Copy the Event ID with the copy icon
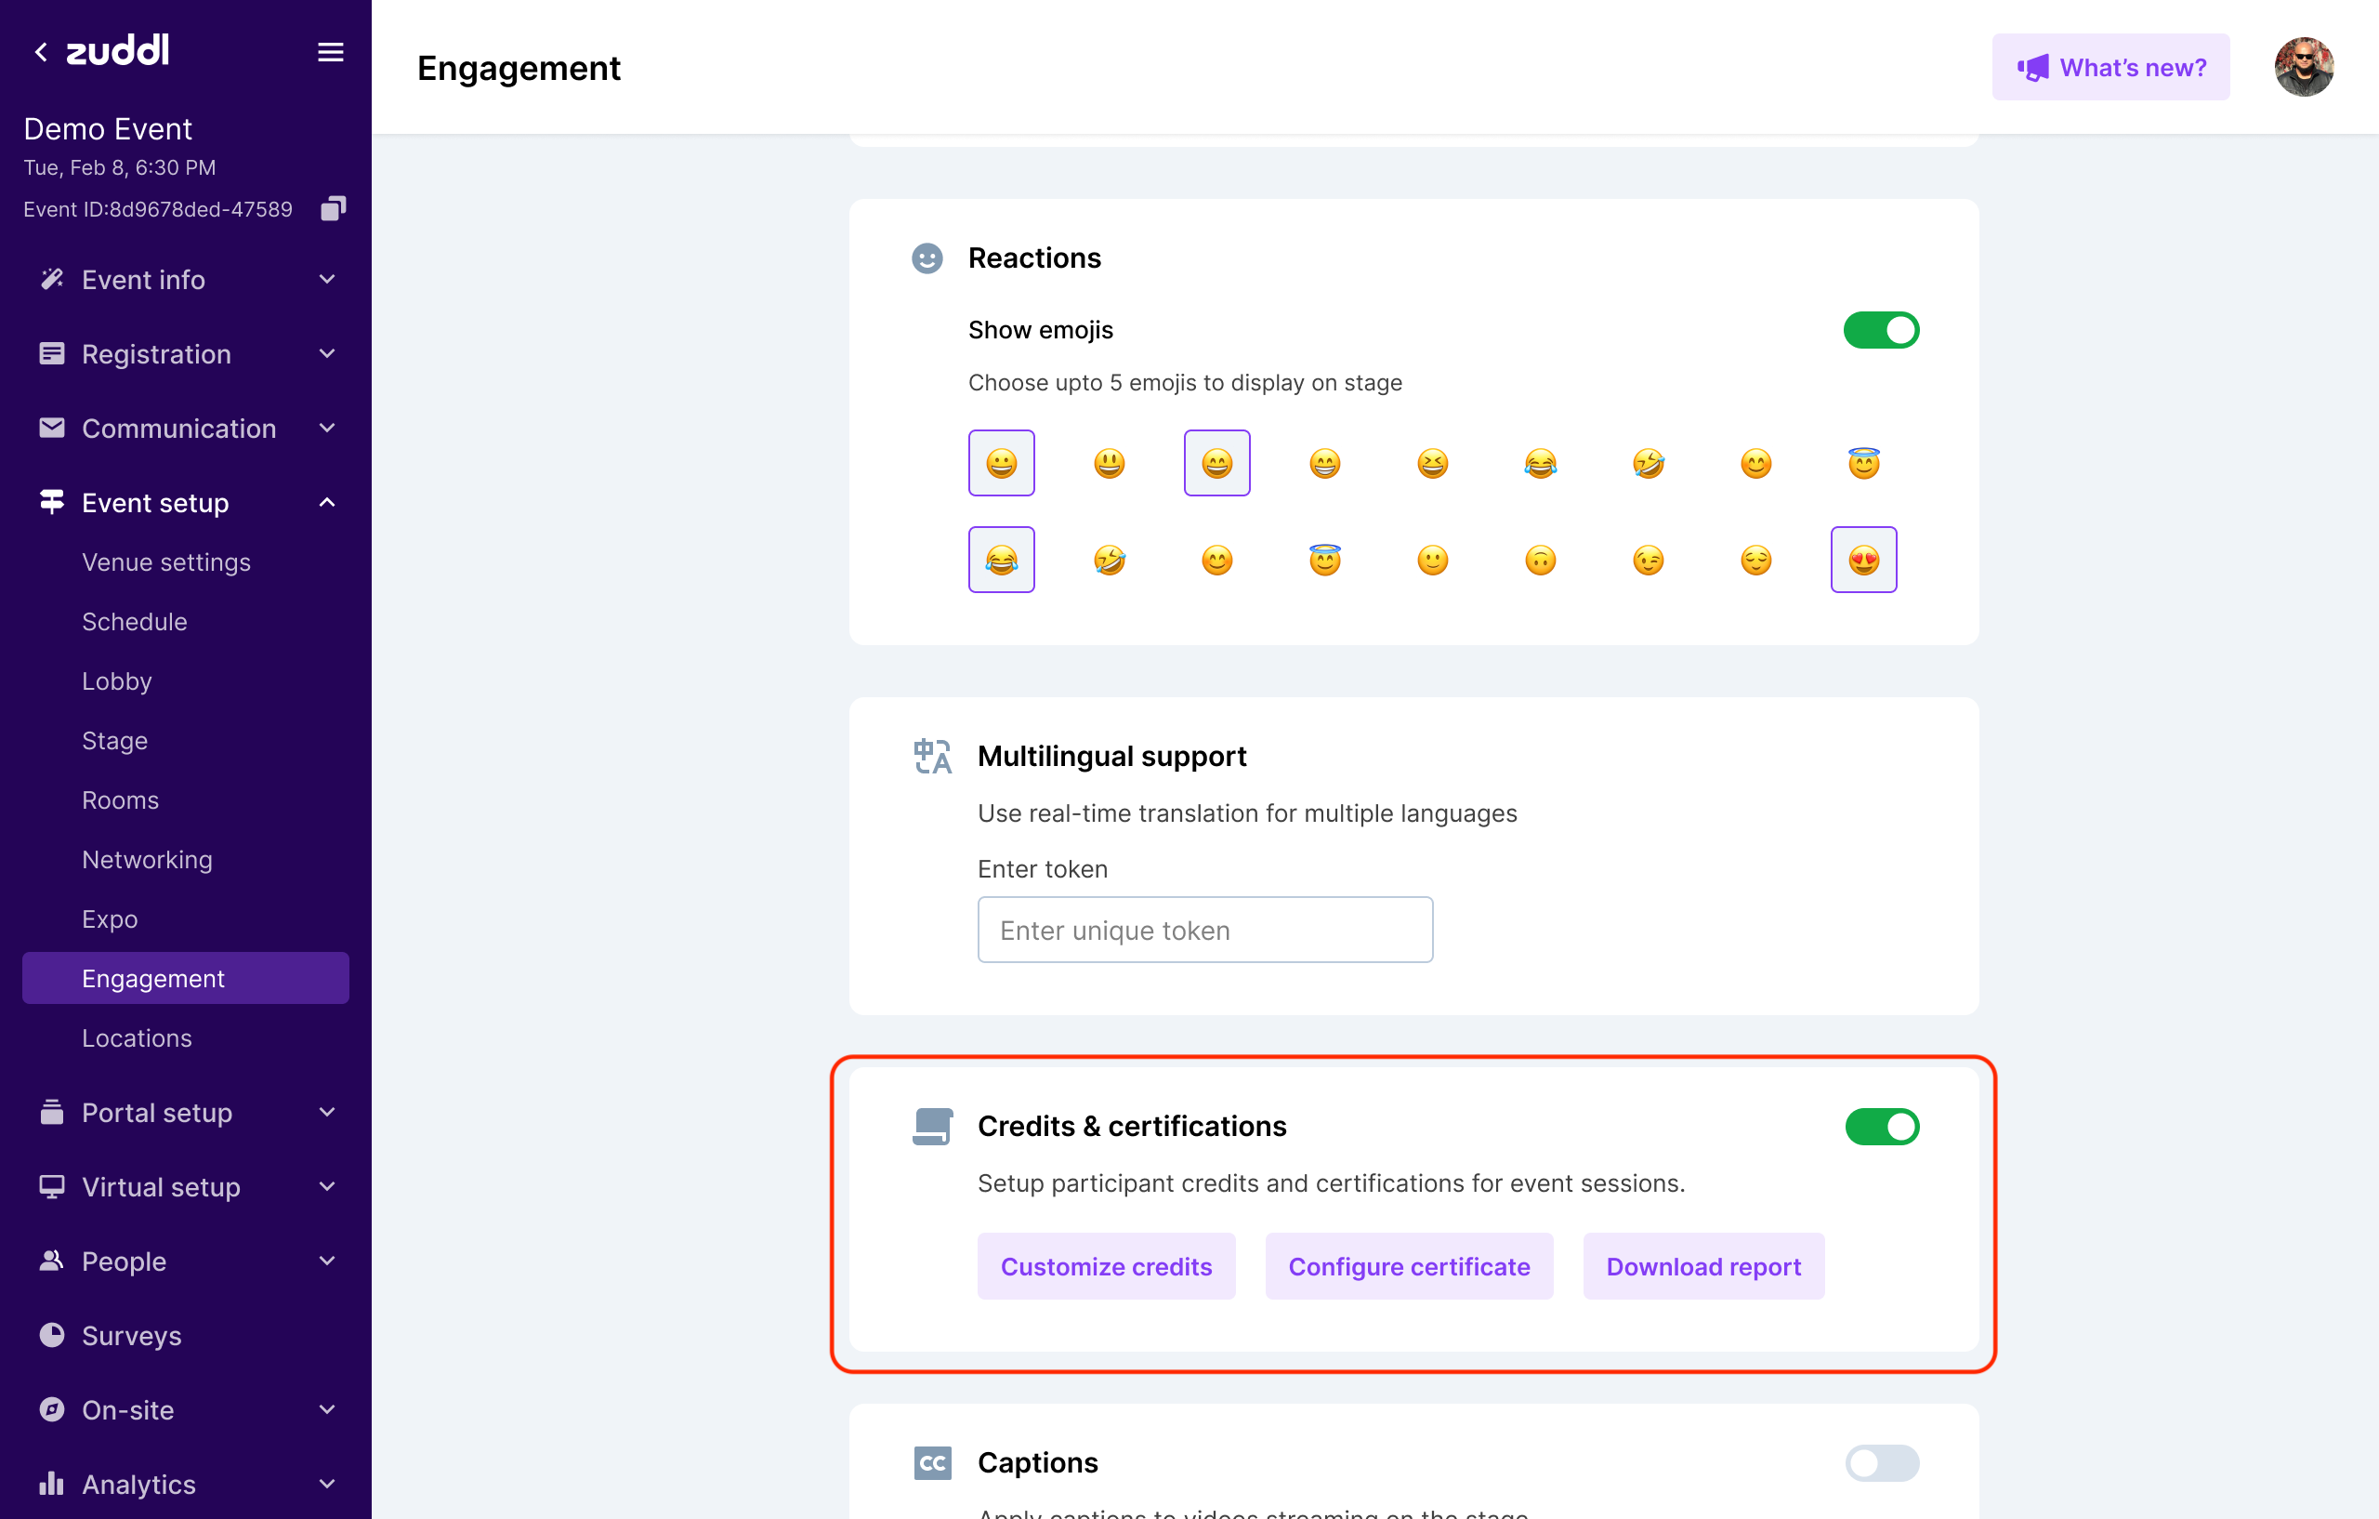The width and height of the screenshot is (2379, 1519). (x=333, y=208)
